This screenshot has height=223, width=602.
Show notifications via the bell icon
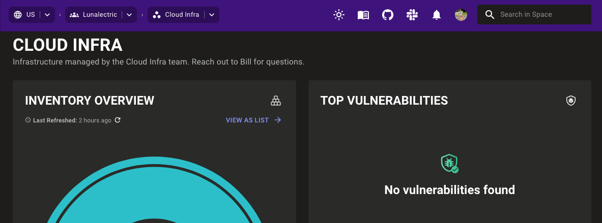pyautogui.click(x=437, y=15)
